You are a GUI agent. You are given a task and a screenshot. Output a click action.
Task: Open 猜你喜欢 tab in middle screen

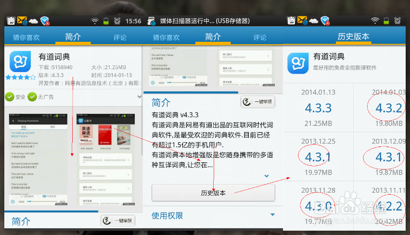tap(166, 37)
